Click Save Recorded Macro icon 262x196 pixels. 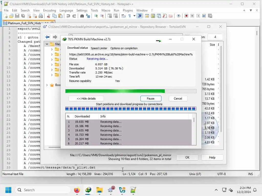tap(210, 16)
